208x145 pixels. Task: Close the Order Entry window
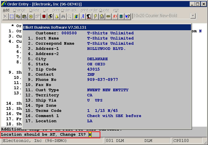[204, 4]
